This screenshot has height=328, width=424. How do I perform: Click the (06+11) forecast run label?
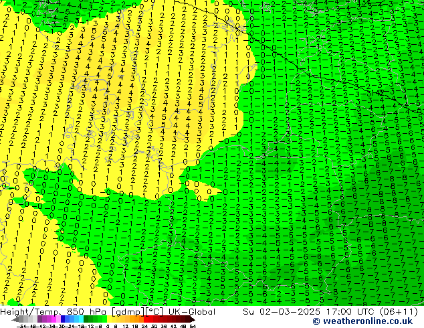[x=399, y=312]
